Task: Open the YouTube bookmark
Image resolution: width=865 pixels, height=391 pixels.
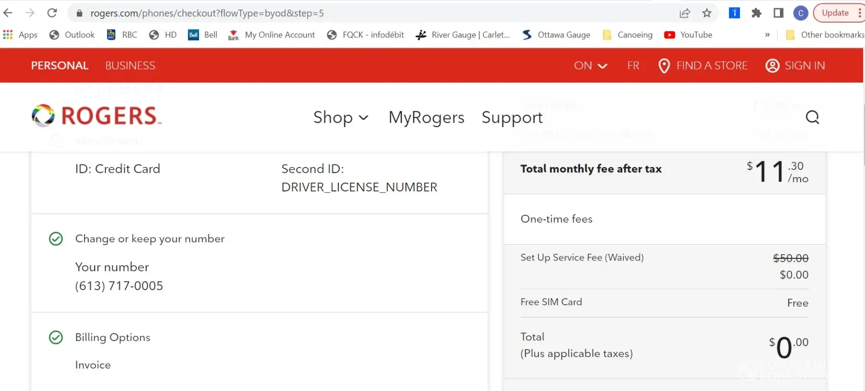Action: [688, 35]
